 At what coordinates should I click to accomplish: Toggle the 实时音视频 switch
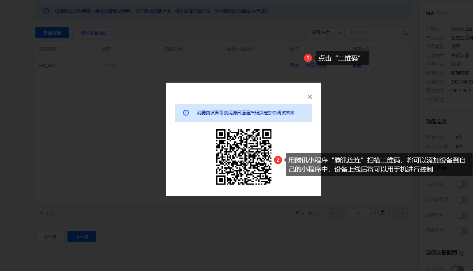click(462, 199)
